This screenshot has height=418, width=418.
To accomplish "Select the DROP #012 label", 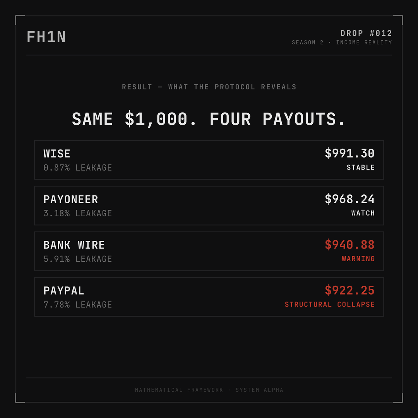I will pos(366,33).
